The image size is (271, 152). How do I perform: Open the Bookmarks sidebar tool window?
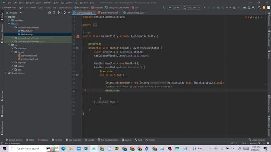(x=2, y=111)
